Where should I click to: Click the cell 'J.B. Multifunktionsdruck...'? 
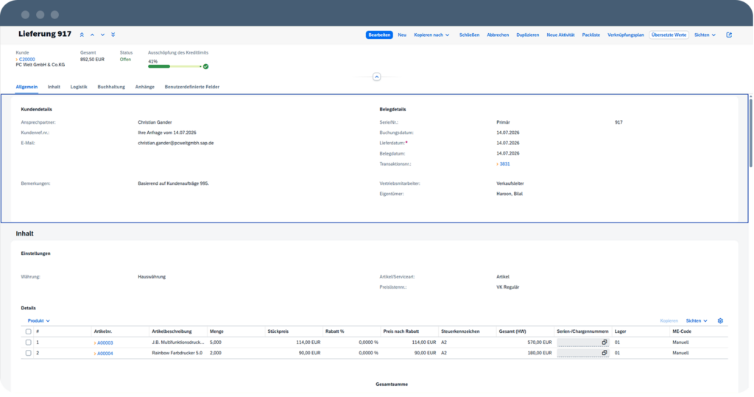(x=178, y=342)
